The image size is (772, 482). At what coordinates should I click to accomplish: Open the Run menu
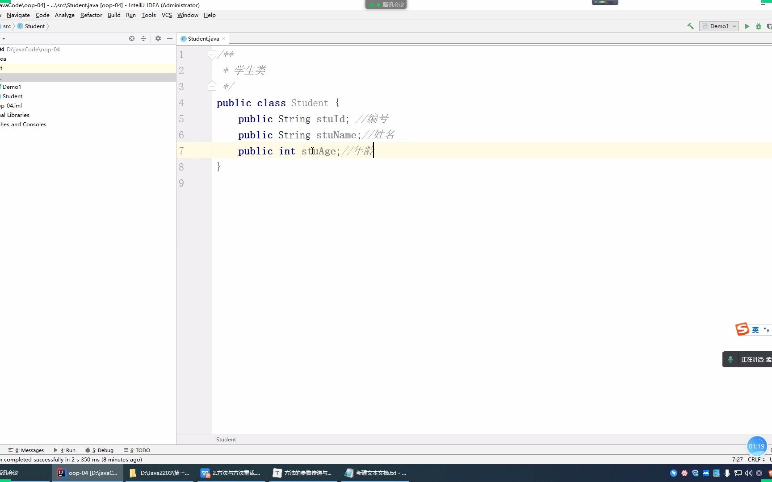point(131,15)
